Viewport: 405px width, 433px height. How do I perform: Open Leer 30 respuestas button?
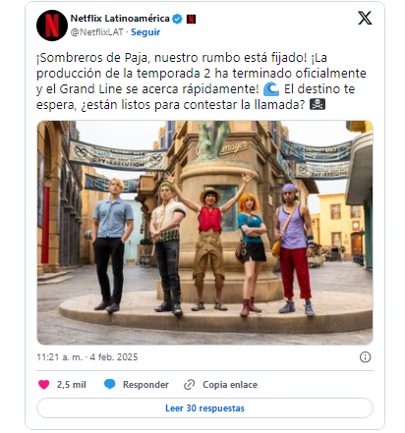pos(204,408)
